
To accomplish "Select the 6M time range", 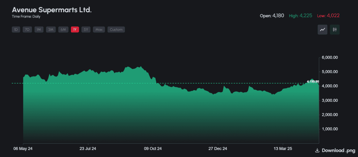I will tap(63, 30).
